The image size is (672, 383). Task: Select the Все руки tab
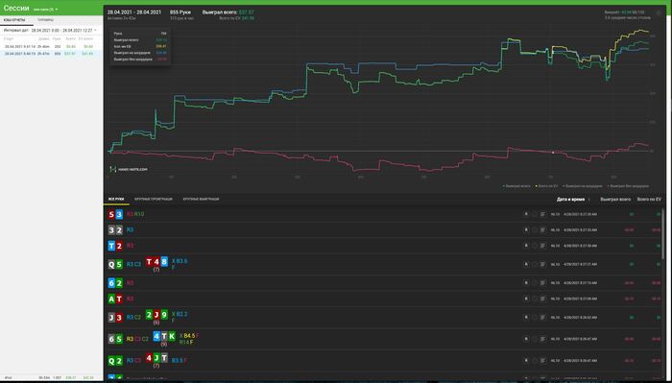pos(116,200)
